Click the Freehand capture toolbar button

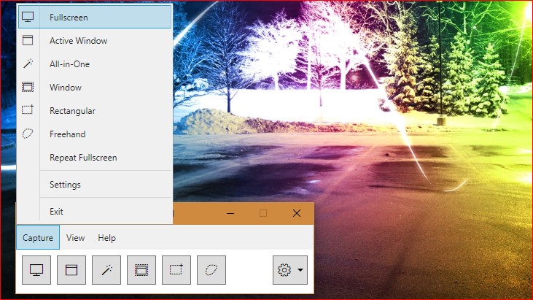(211, 270)
